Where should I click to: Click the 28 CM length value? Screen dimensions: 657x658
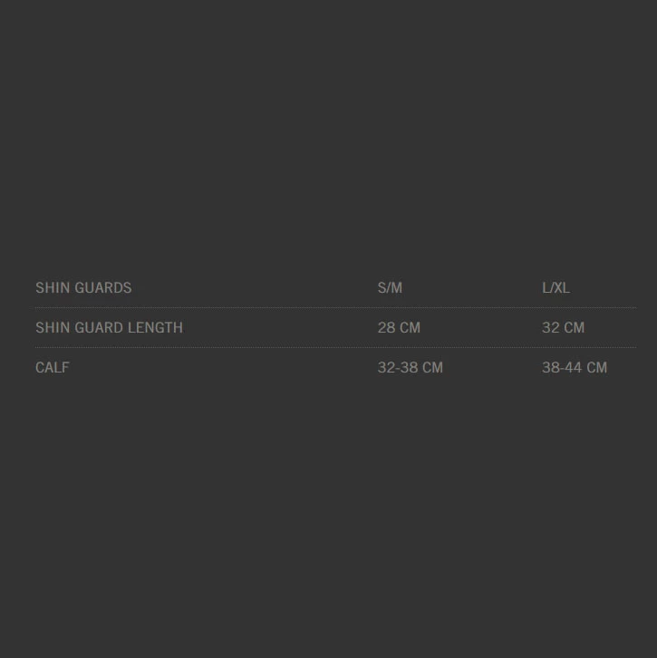(x=399, y=328)
